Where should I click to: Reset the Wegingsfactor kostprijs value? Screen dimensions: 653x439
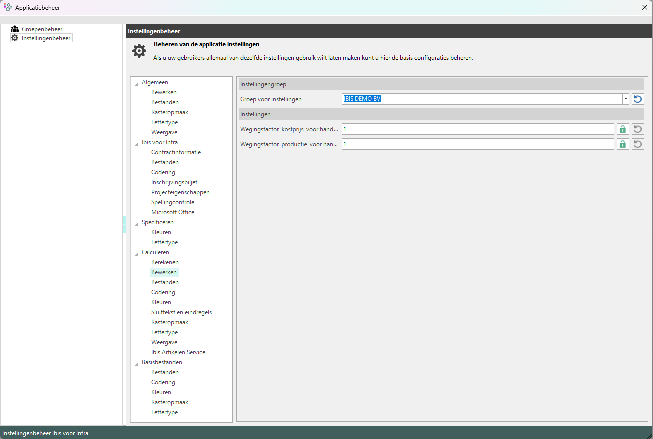point(637,129)
